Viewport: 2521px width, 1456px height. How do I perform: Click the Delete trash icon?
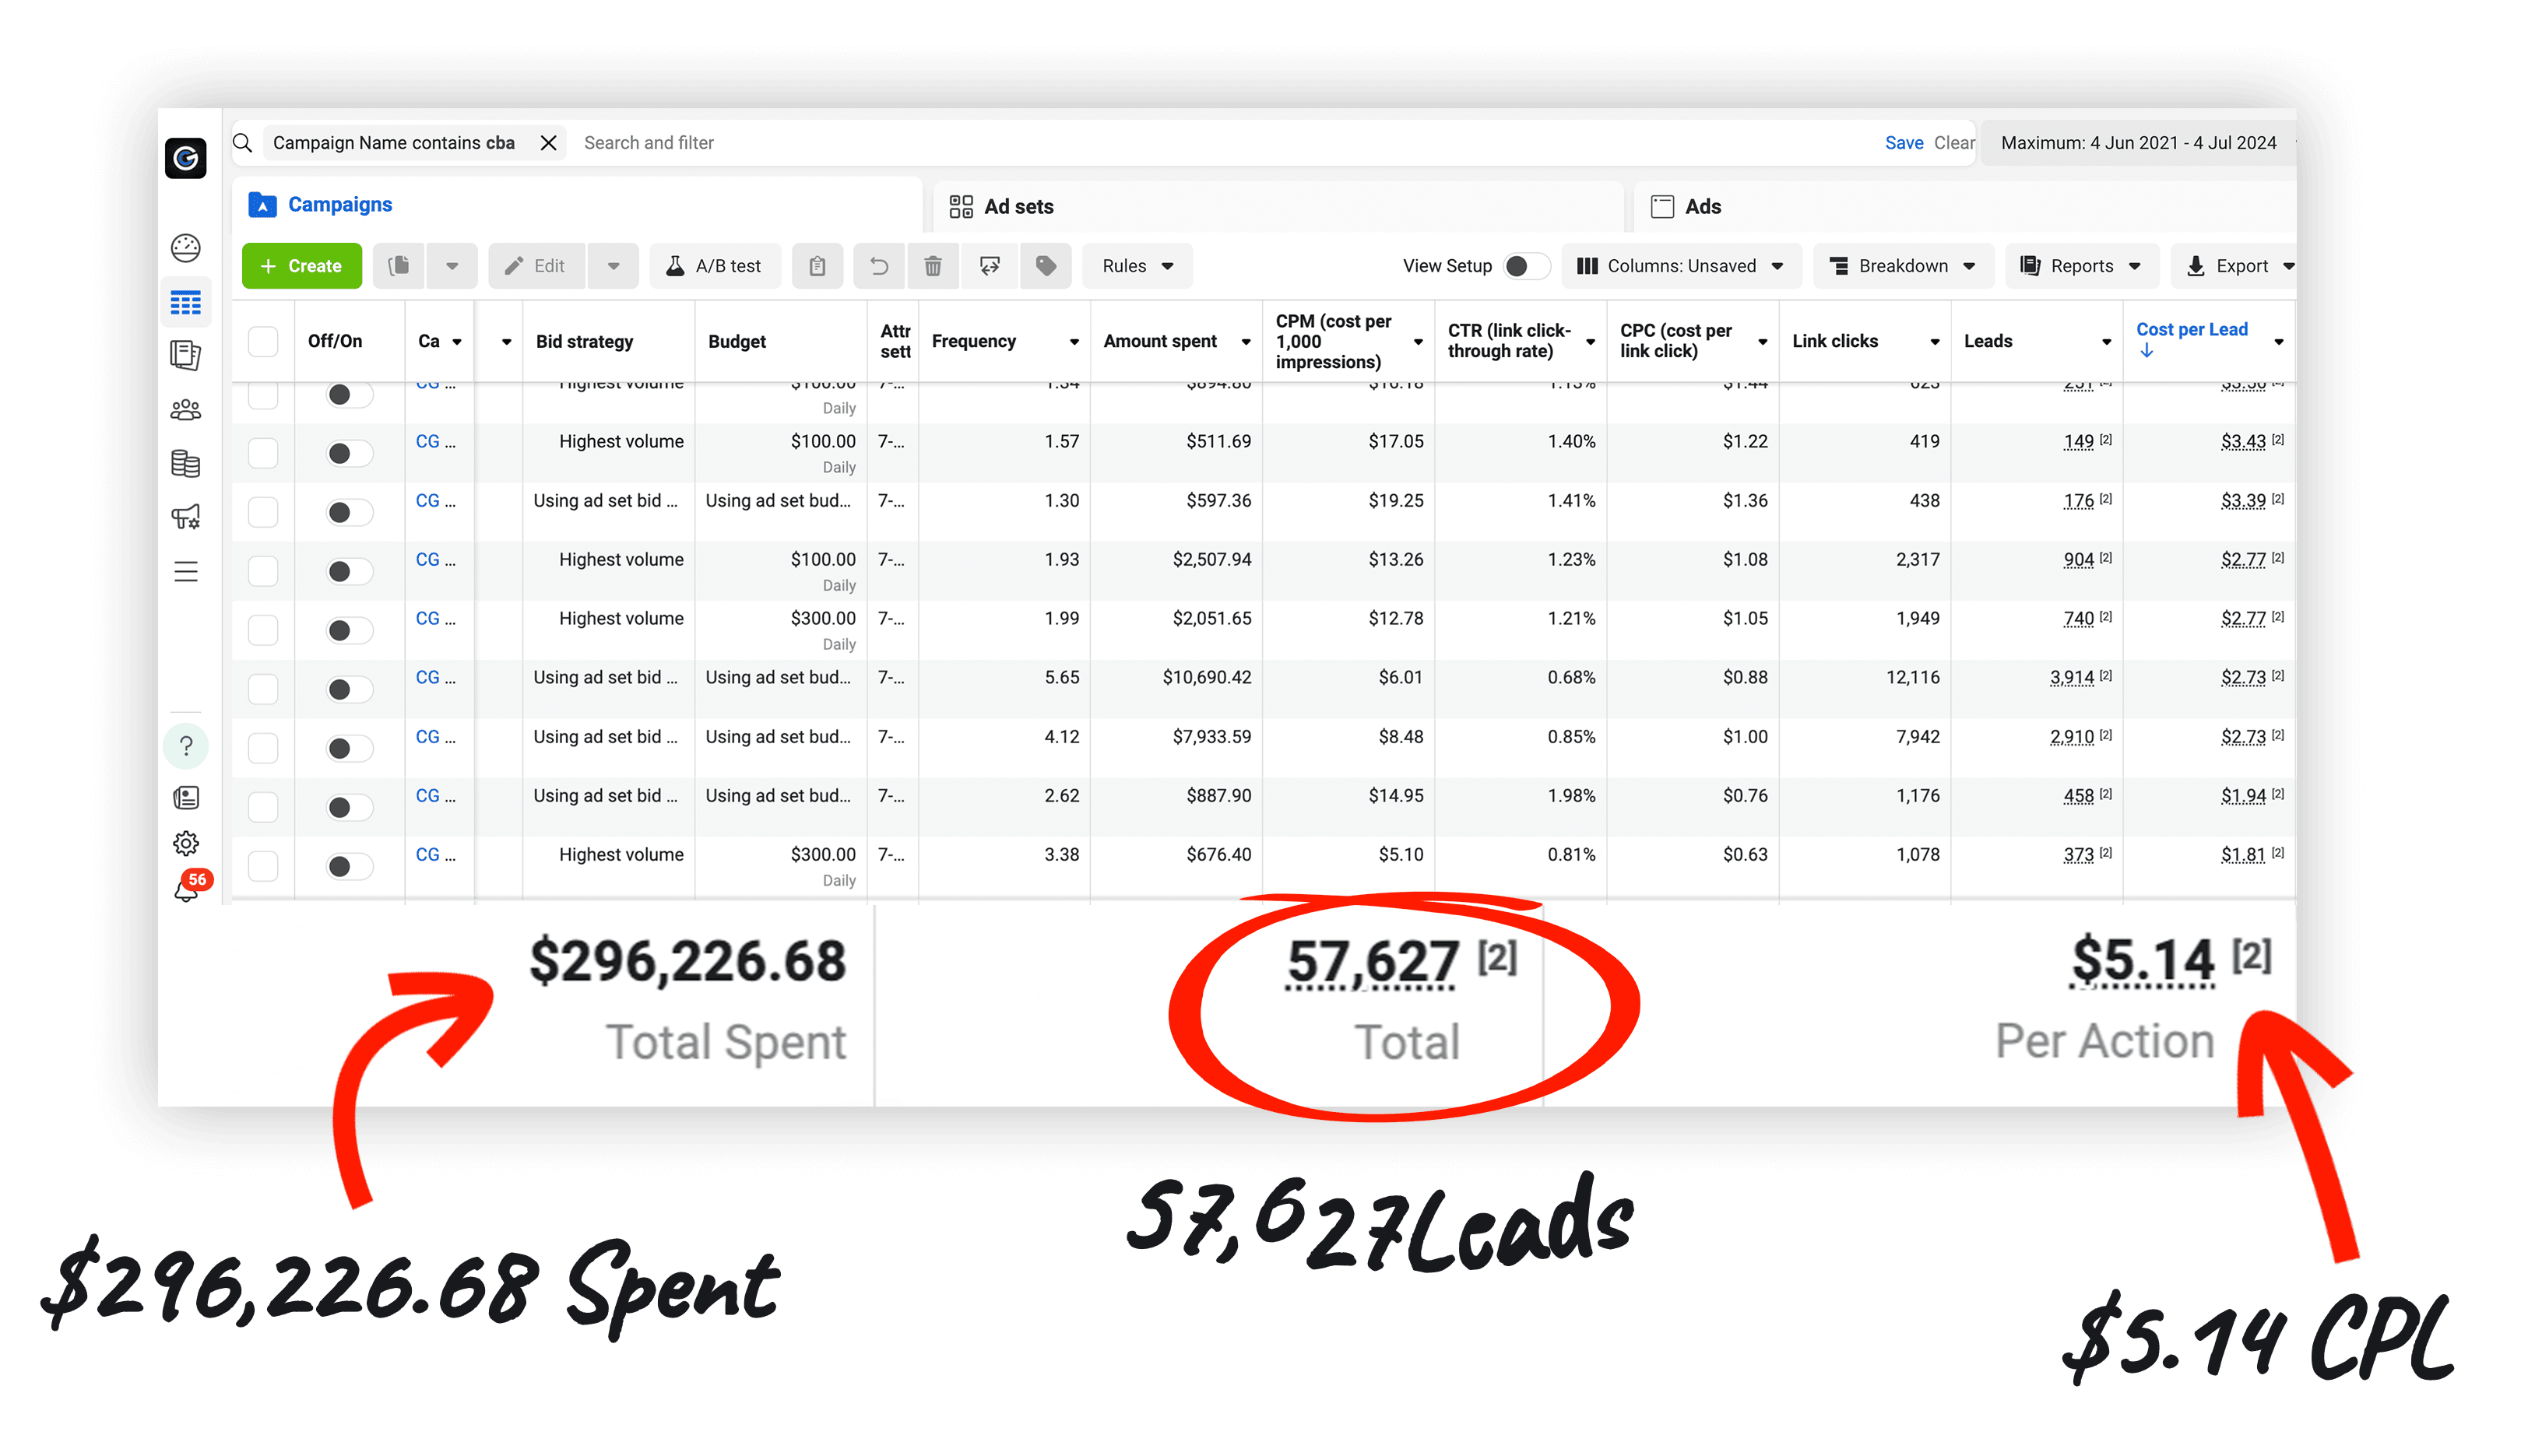(933, 266)
